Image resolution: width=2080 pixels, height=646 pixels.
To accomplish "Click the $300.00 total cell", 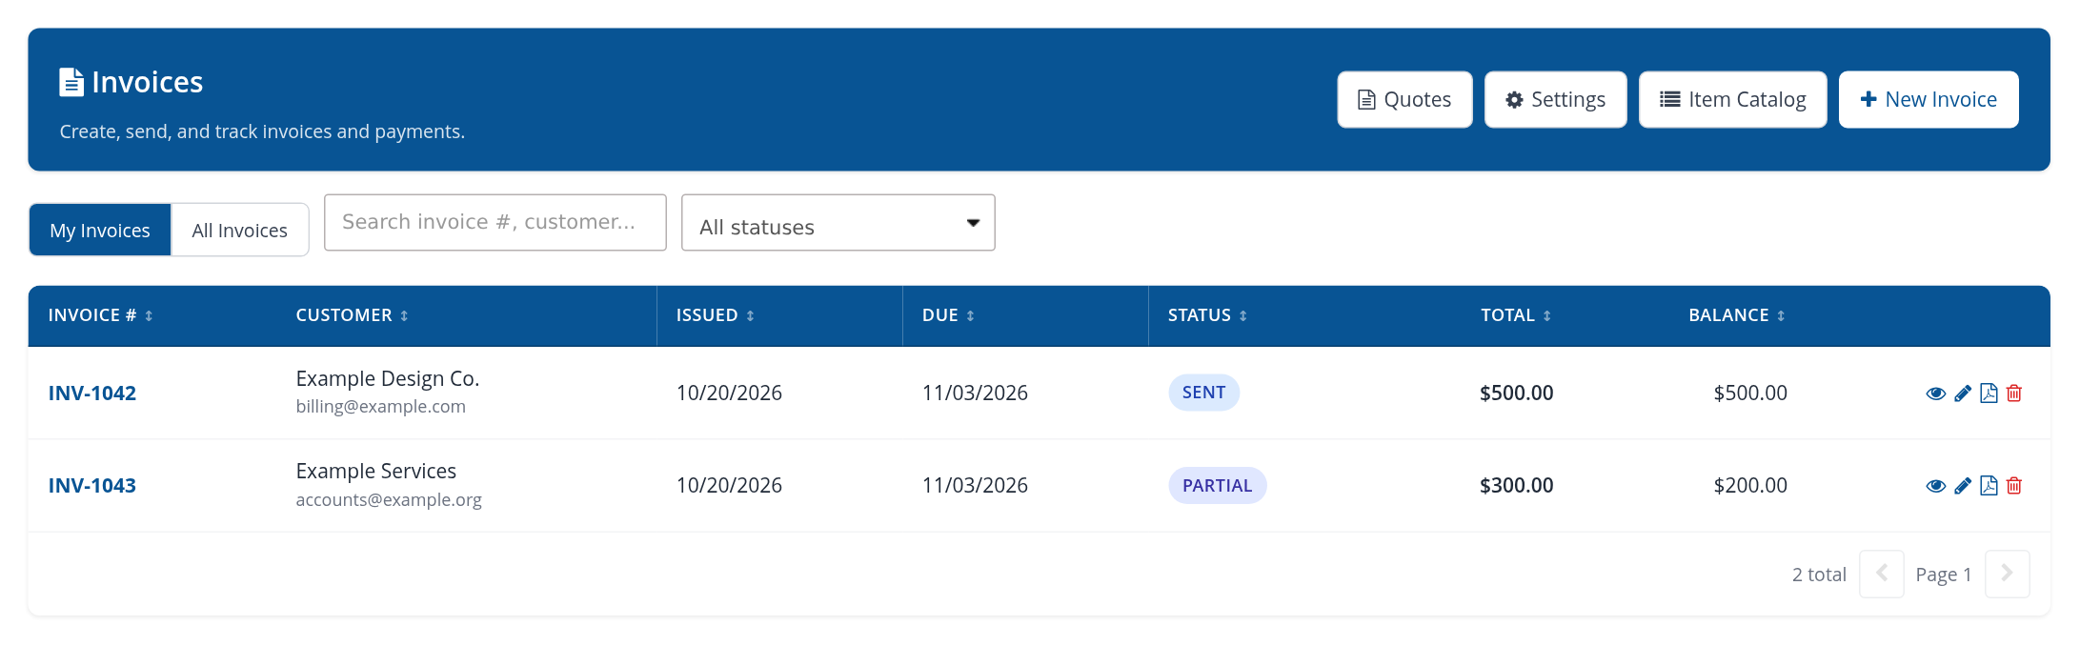I will [1516, 486].
